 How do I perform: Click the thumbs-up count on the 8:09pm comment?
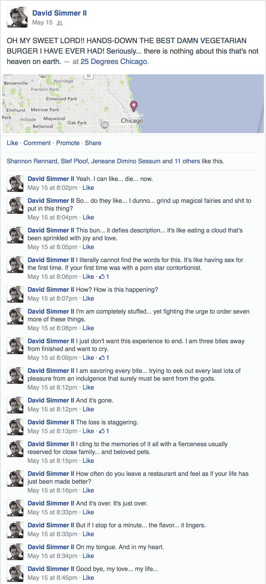click(x=104, y=358)
